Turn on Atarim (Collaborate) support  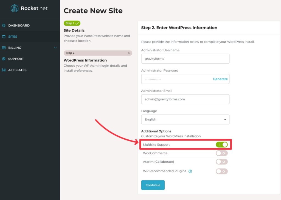pyautogui.click(x=221, y=162)
